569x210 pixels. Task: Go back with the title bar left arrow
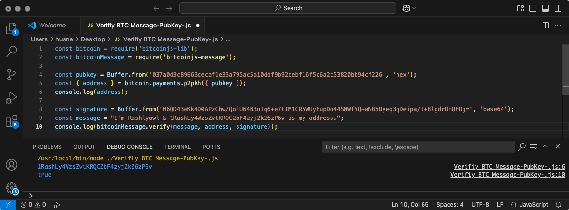click(157, 8)
